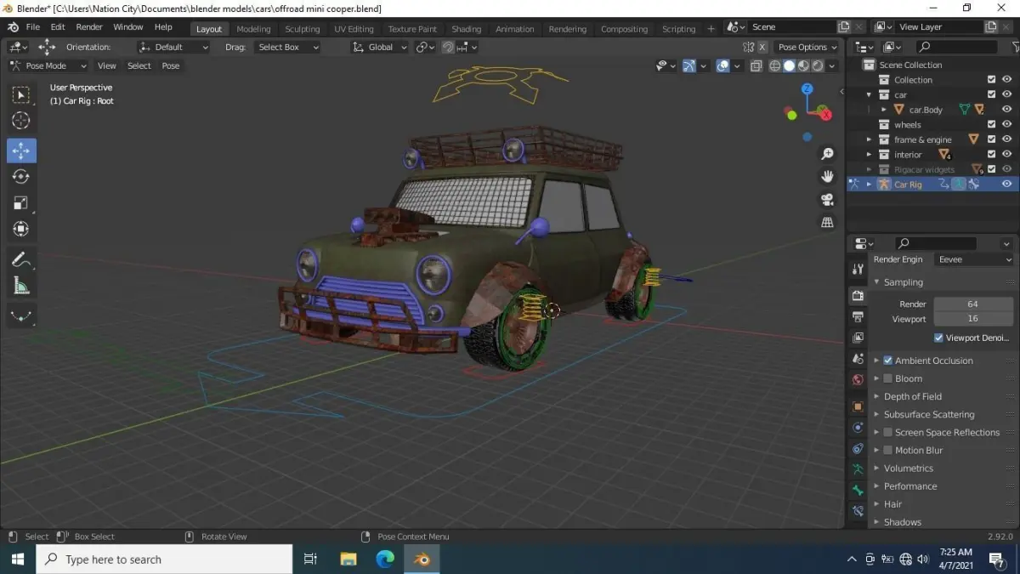Toggle camera view with the camera icon
Image resolution: width=1020 pixels, height=574 pixels.
coord(827,200)
